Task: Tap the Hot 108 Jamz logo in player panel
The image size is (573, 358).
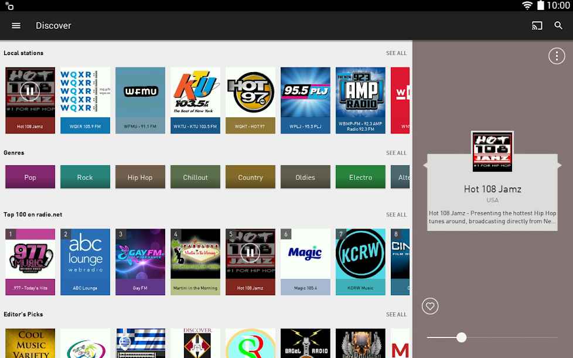Action: pyautogui.click(x=492, y=152)
